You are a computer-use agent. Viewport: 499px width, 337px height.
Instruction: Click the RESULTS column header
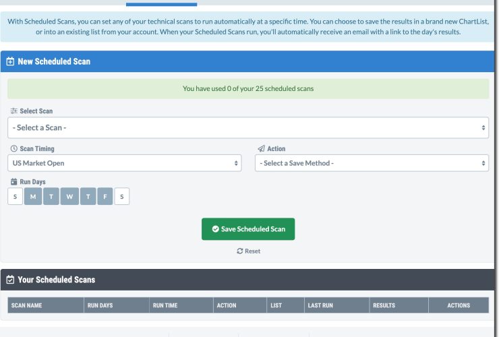pos(399,305)
